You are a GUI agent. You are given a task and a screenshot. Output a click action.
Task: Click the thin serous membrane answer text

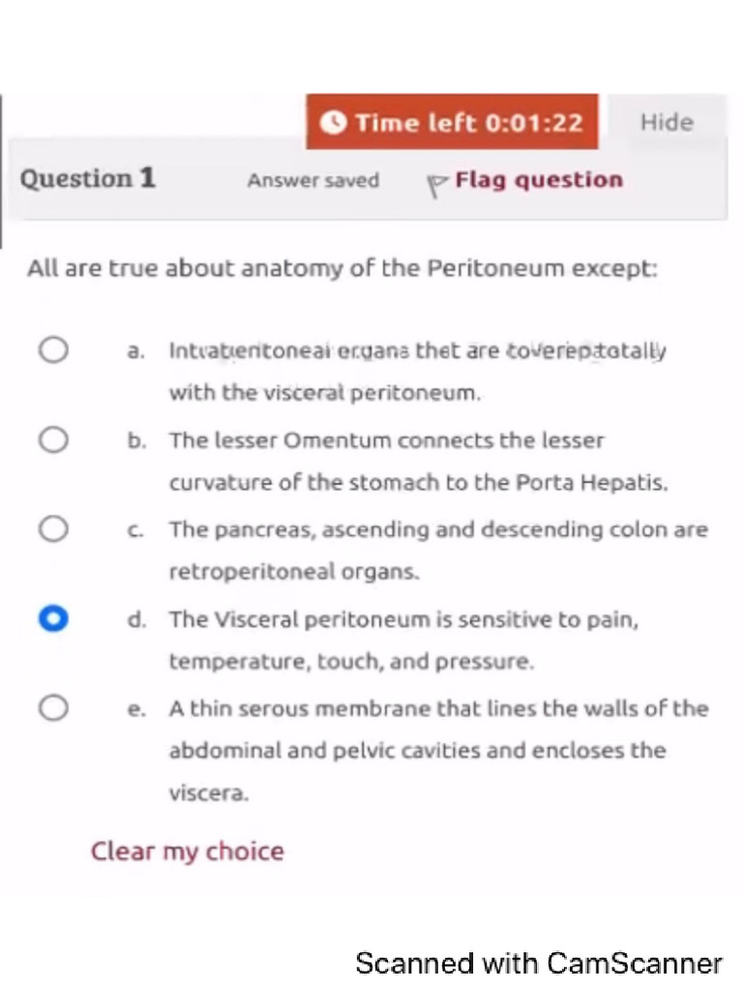438,750
